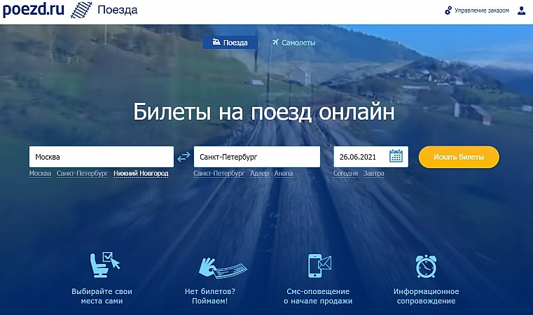Screen dimensions: 533x315
Task: Switch to the Поезда tab
Action: (x=230, y=43)
